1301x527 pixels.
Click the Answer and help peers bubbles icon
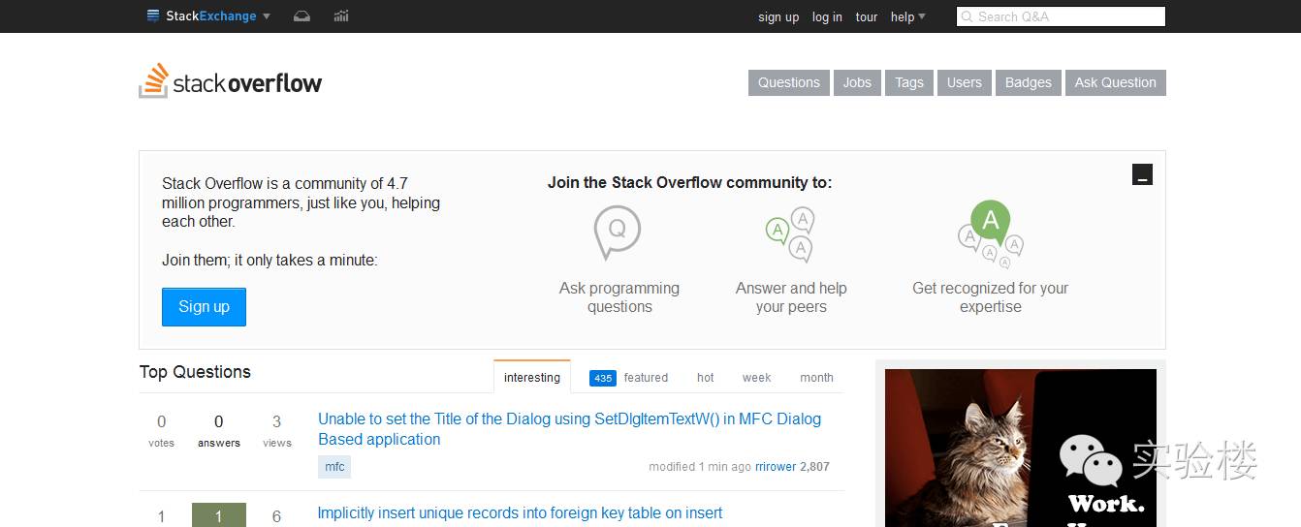pos(790,233)
